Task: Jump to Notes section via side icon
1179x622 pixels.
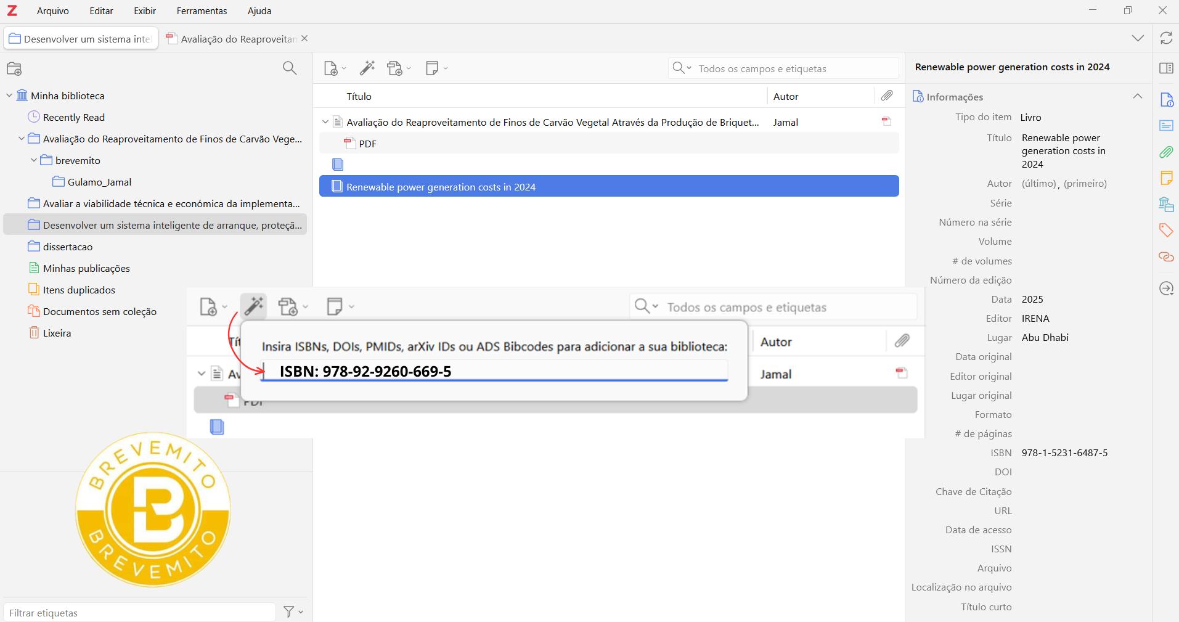Action: tap(1166, 178)
